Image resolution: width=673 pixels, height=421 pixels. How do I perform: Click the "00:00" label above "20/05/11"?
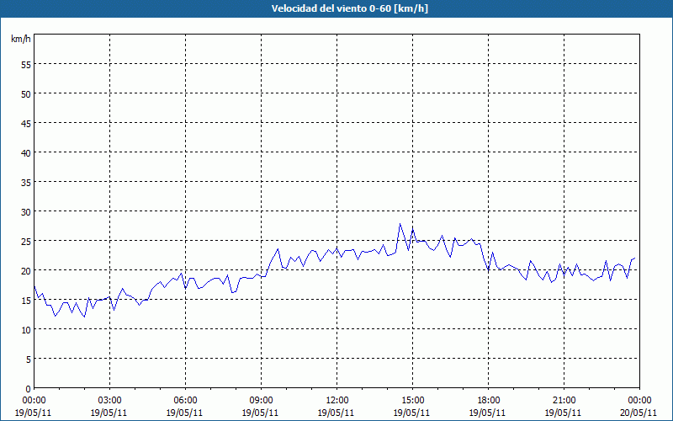(x=639, y=401)
